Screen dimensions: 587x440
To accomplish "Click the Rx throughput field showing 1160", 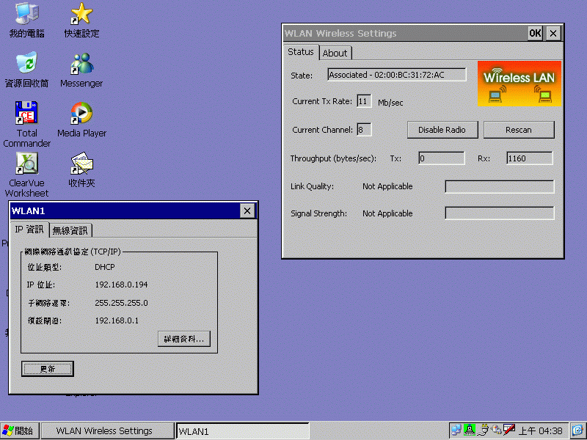I will [529, 158].
